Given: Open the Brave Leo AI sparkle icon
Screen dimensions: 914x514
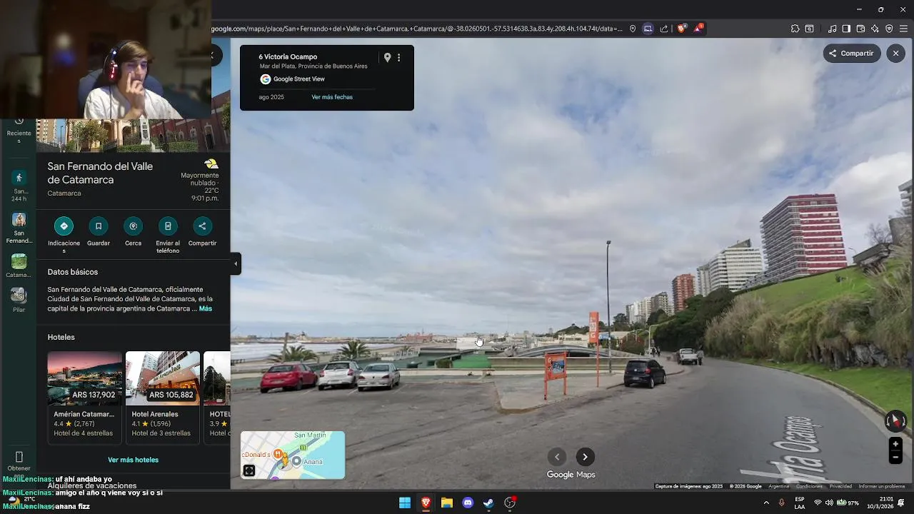Looking at the screenshot, I should pos(875,29).
